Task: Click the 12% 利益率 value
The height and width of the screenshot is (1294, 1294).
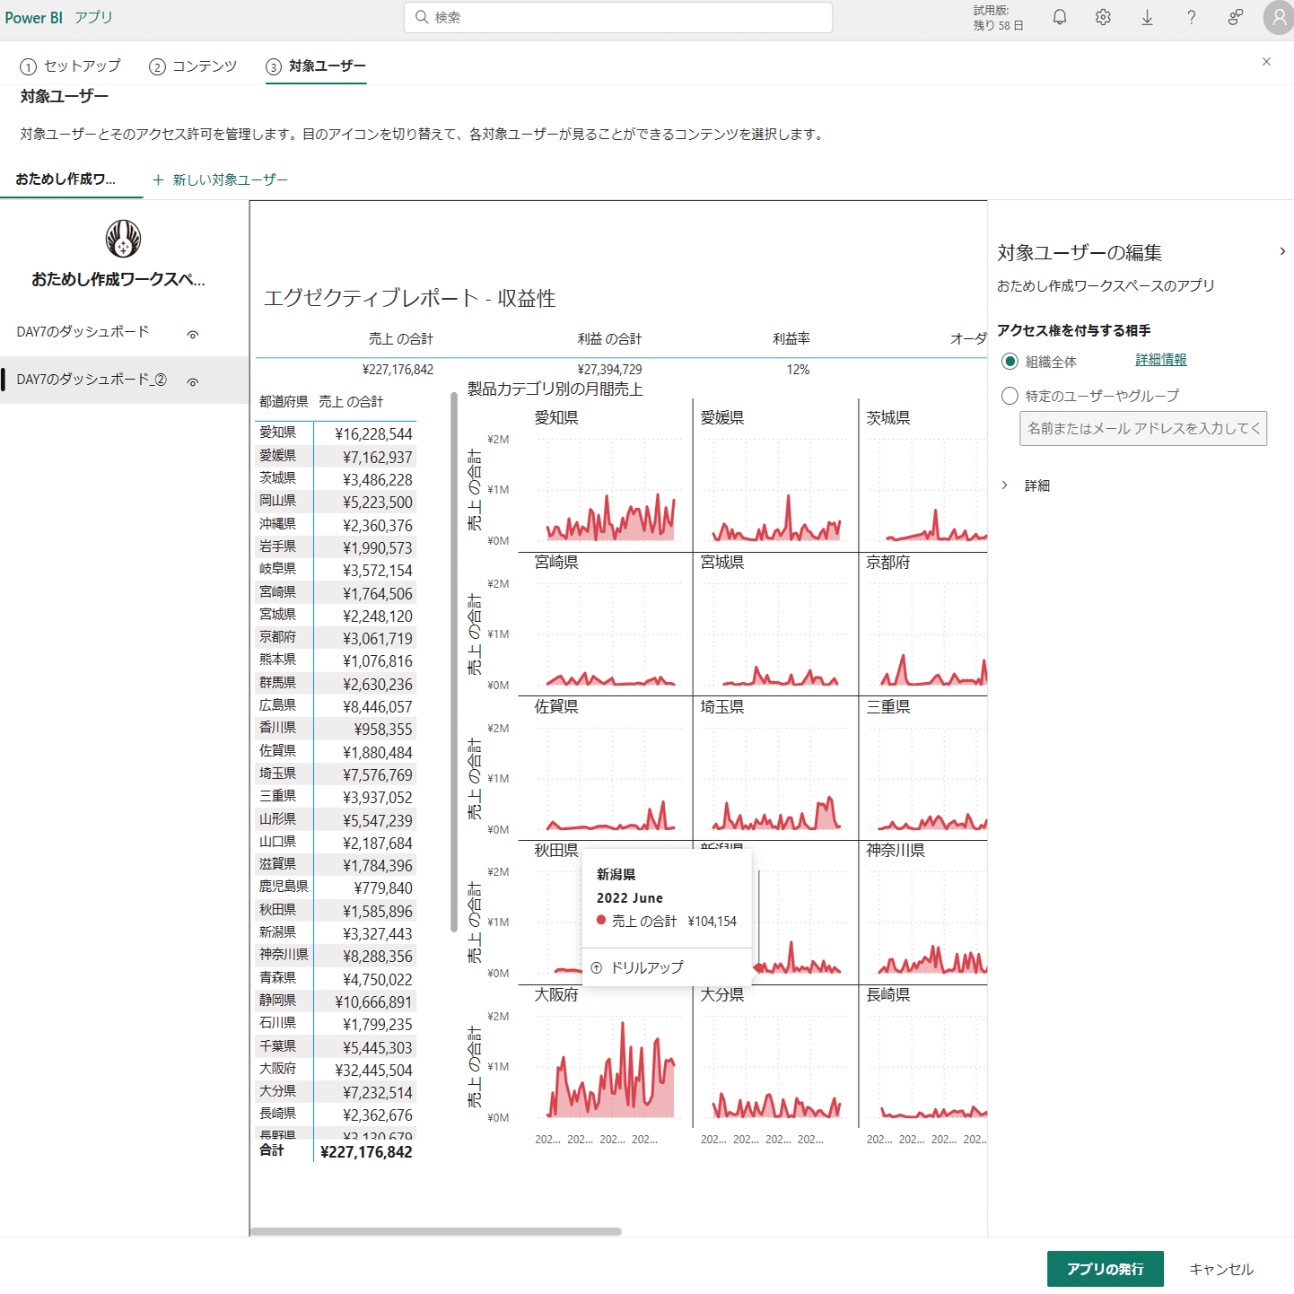Action: (x=798, y=370)
